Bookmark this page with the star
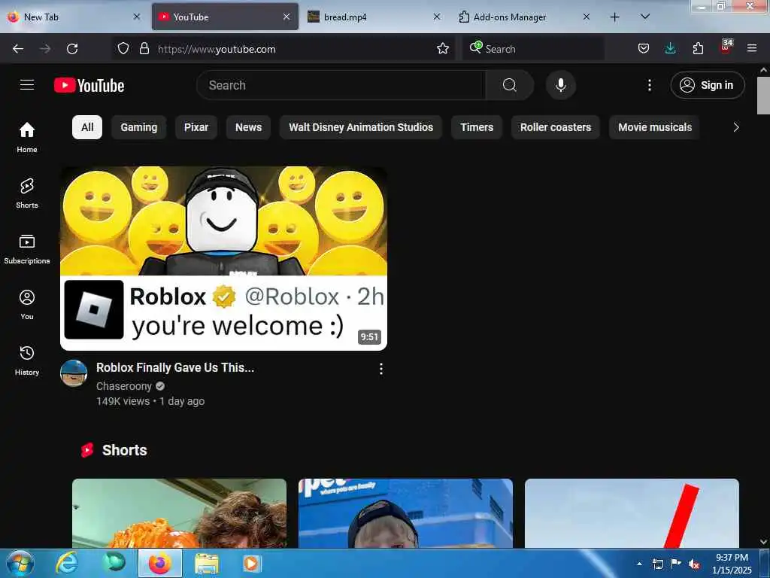770x578 pixels. point(443,48)
